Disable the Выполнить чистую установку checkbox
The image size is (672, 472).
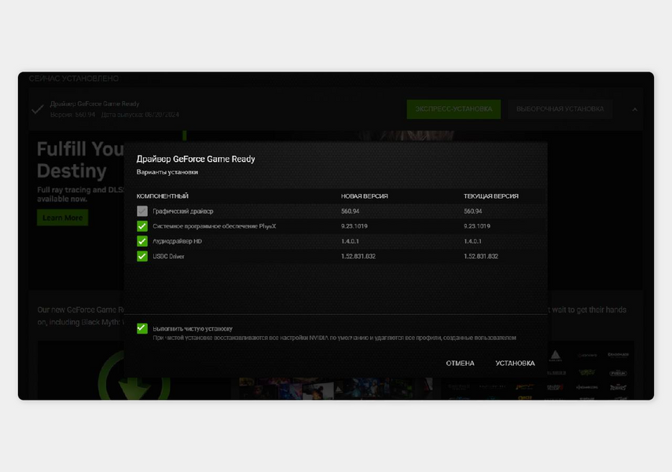pyautogui.click(x=141, y=328)
